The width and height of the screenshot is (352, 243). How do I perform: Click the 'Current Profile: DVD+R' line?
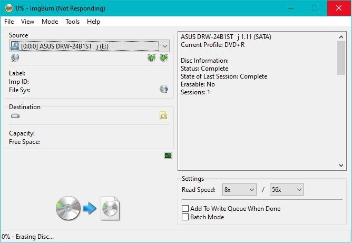pos(212,45)
